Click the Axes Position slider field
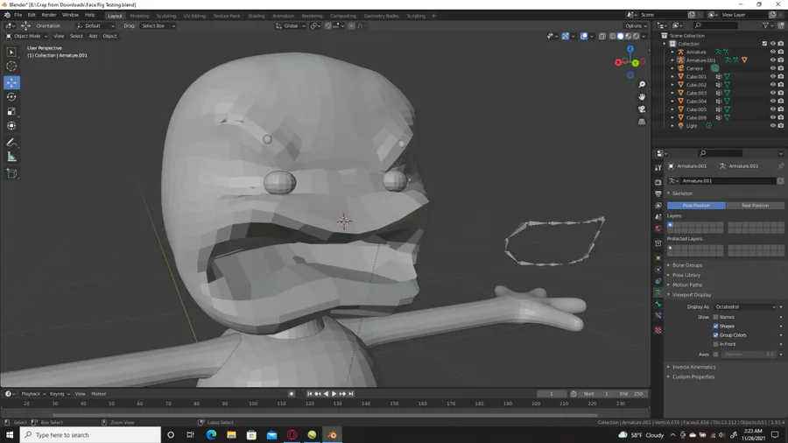Image resolution: width=788 pixels, height=443 pixels. tap(749, 354)
